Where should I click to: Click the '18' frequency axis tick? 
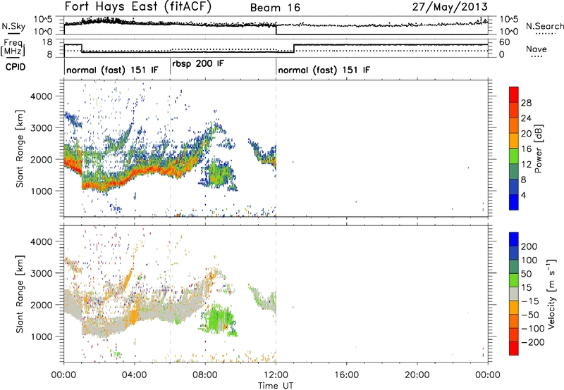(x=48, y=42)
